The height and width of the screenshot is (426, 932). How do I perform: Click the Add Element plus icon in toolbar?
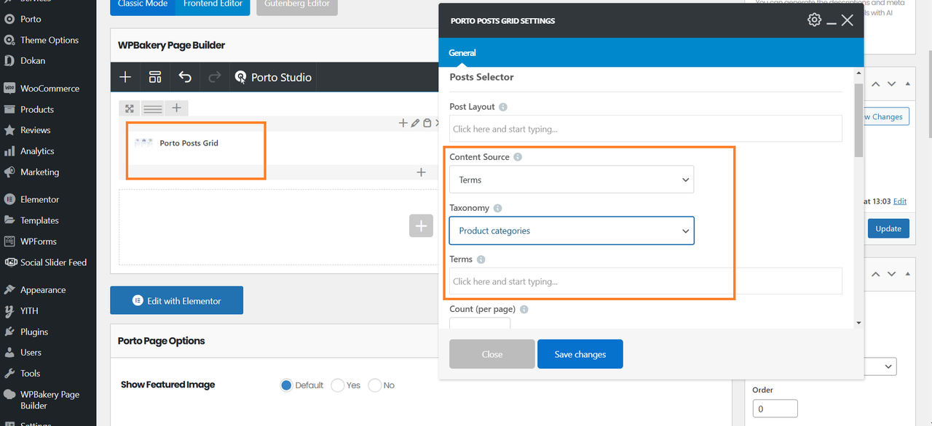pos(125,77)
